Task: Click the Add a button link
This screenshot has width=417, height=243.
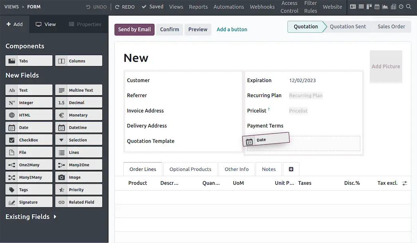Action: point(232,29)
